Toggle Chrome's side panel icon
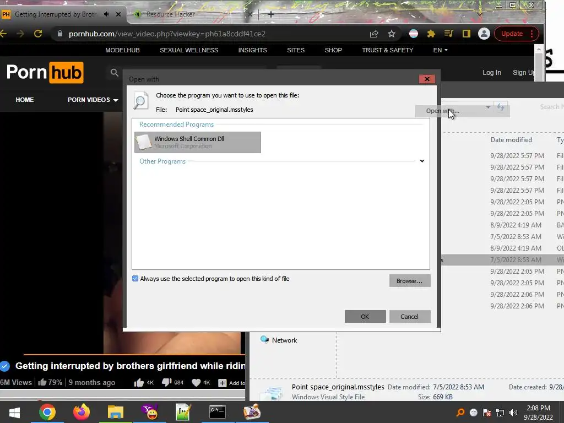 click(x=466, y=34)
